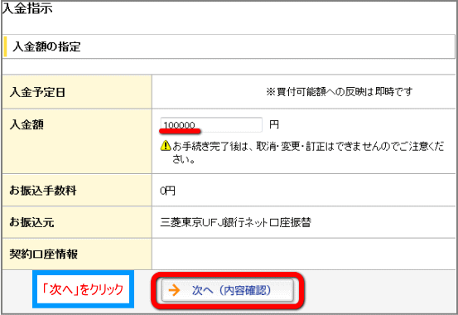Click the 入金額 row label

tap(27, 125)
